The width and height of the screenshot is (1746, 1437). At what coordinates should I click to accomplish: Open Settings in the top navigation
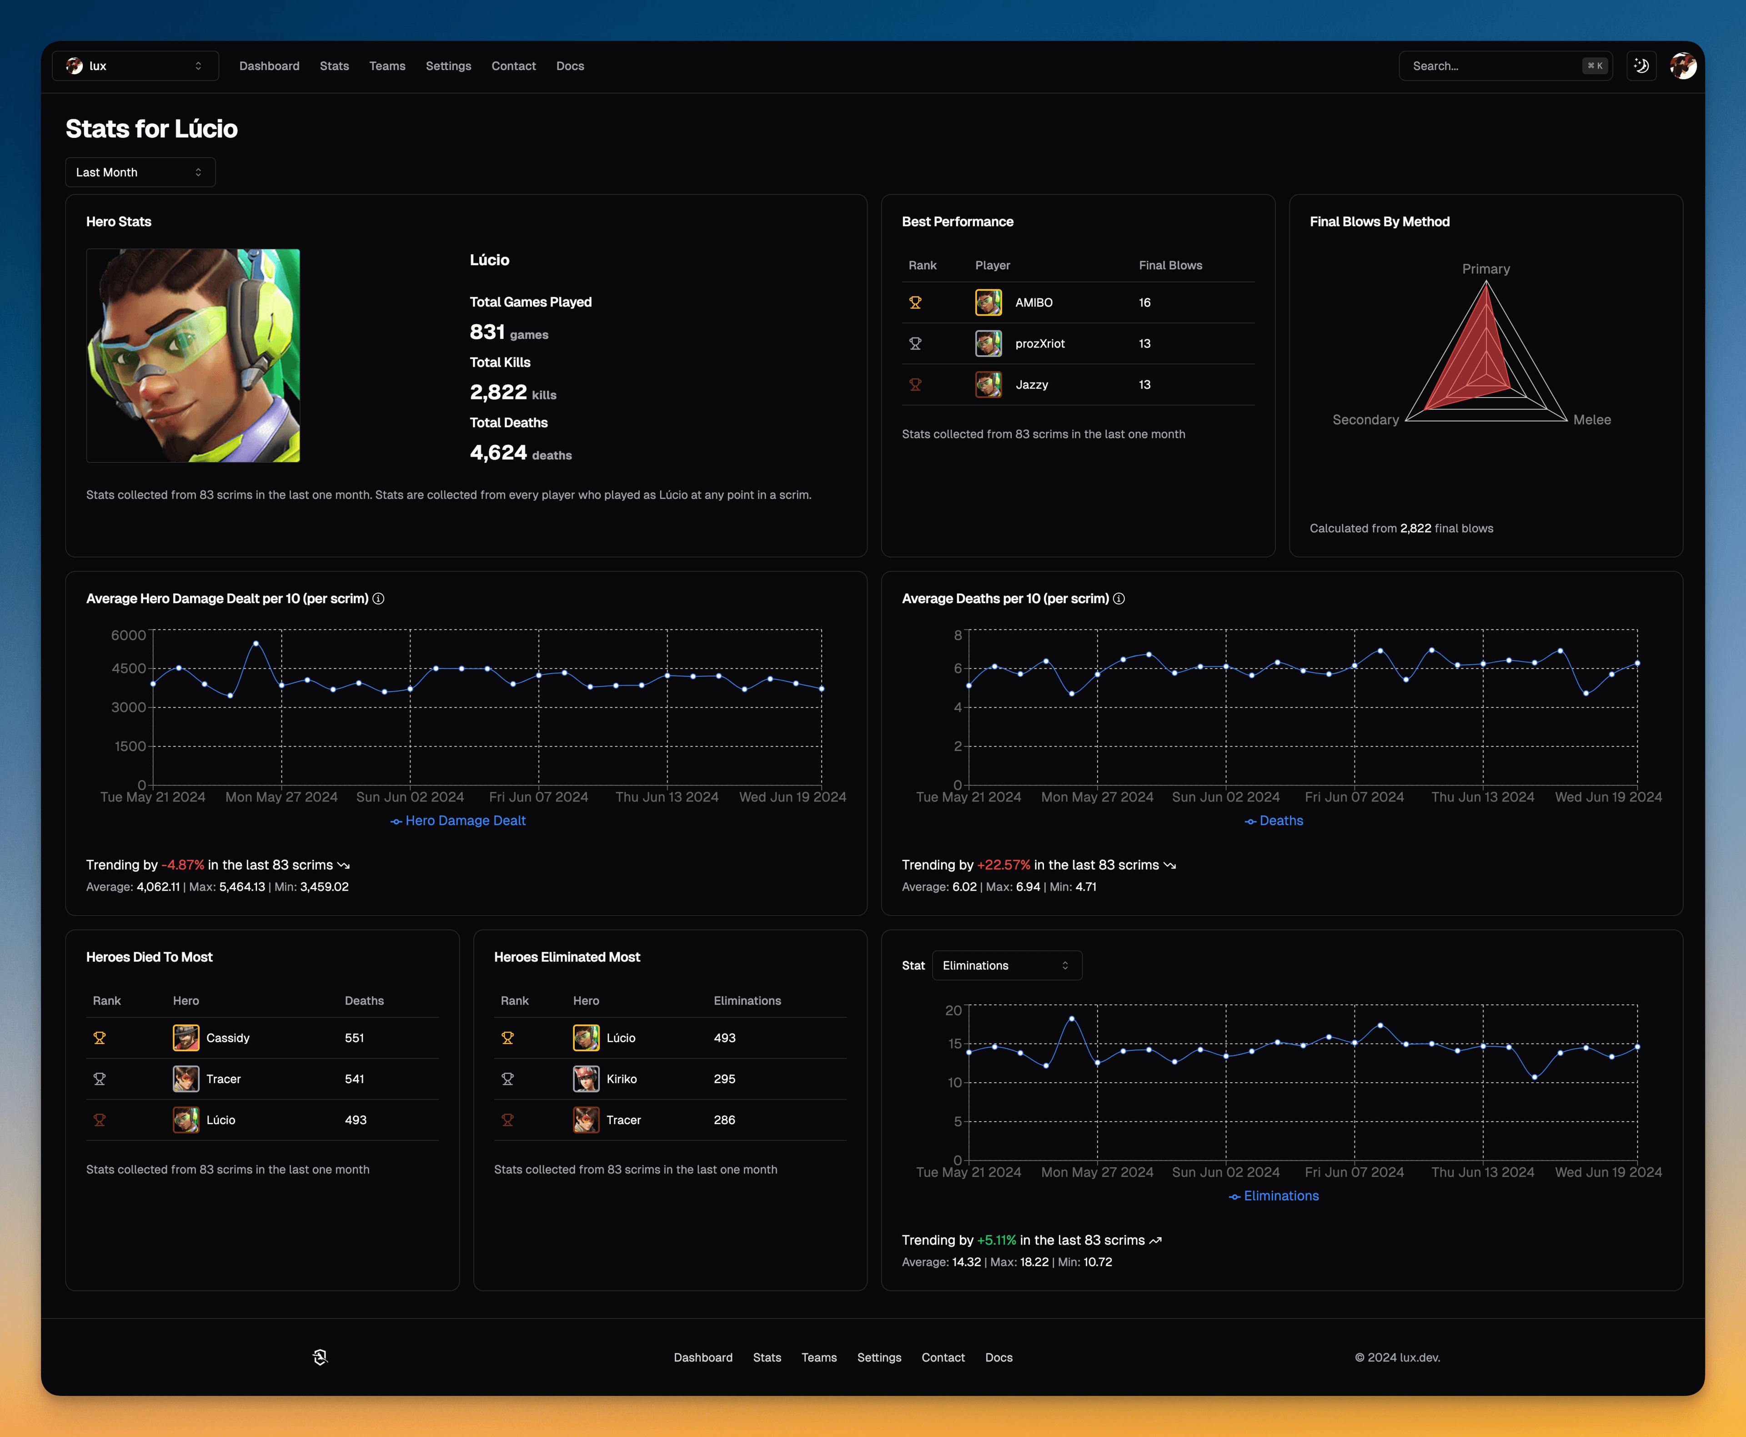[x=448, y=66]
